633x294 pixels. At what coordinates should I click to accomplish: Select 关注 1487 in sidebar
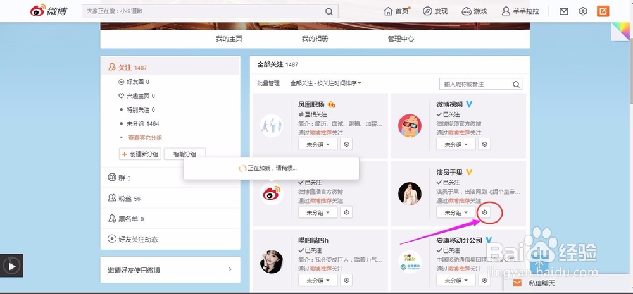click(170, 68)
